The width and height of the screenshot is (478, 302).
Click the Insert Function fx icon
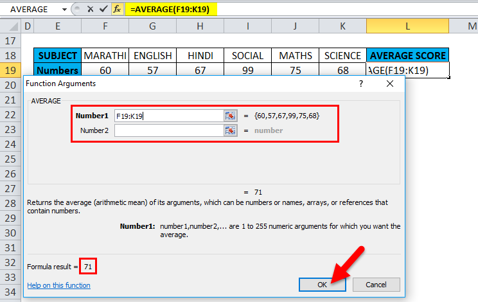tap(117, 9)
